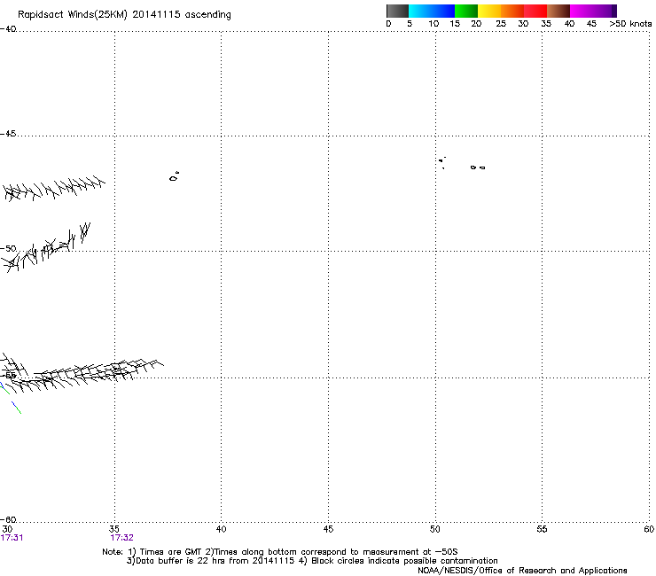Click the -45 latitude axis label
Viewport: 656px width, 576px height.
point(8,134)
